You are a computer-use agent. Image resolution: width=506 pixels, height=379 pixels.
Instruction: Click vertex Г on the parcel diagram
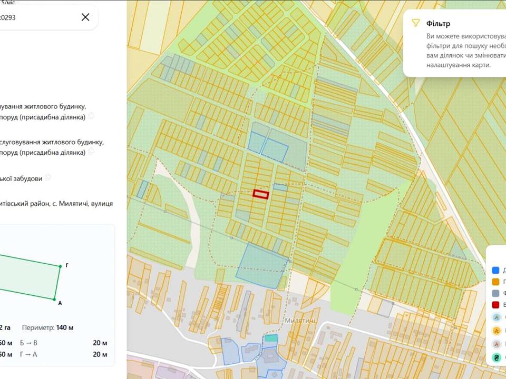click(60, 266)
